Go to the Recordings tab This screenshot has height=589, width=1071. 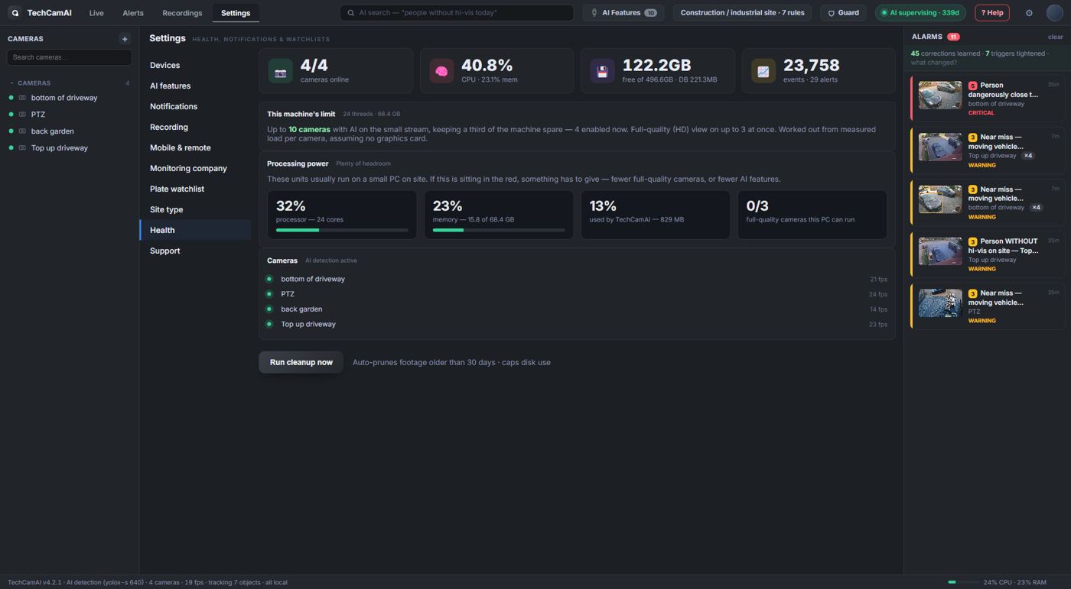pos(182,13)
